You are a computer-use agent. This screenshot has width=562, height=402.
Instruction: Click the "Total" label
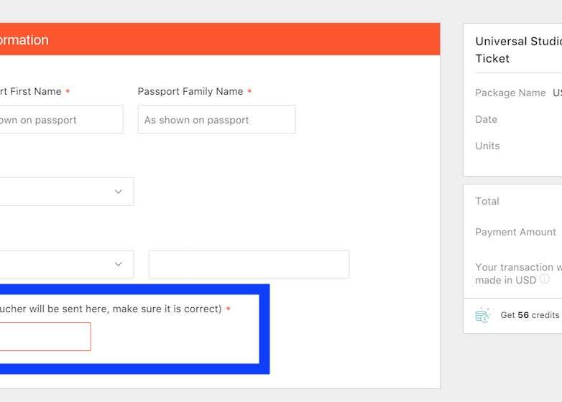pos(487,201)
